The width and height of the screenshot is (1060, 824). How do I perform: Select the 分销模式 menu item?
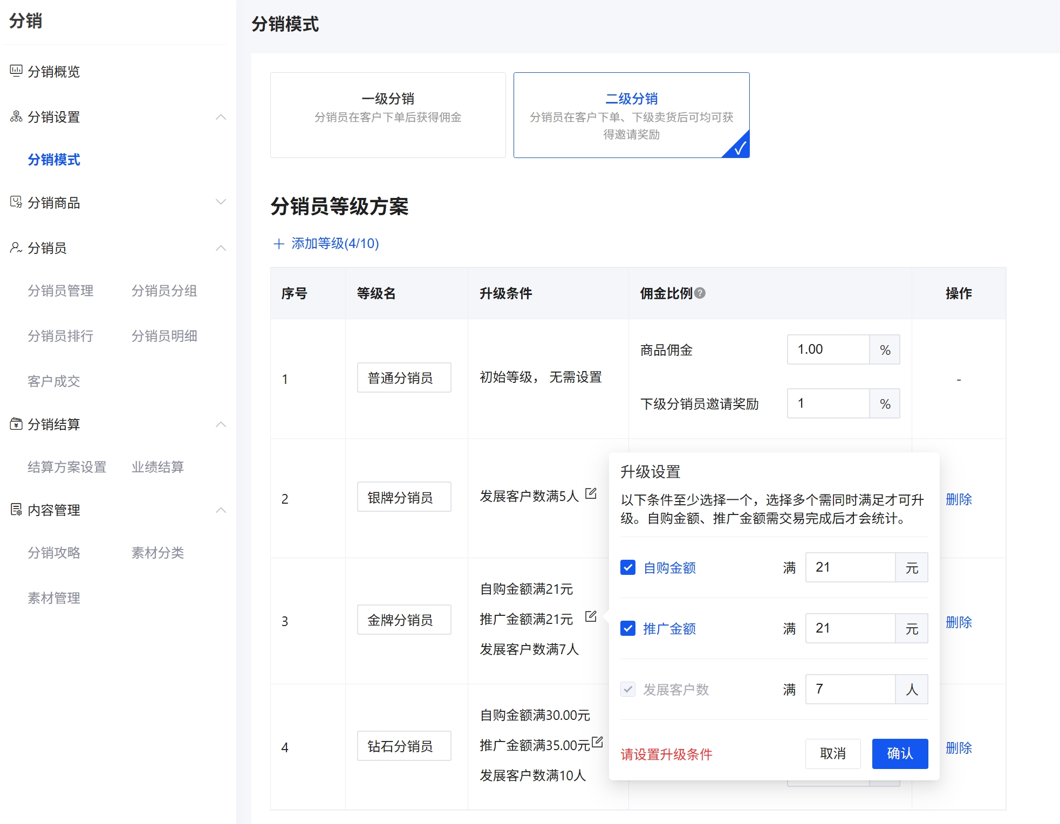(x=53, y=160)
